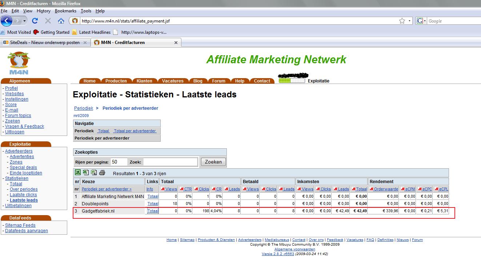Sort by Periodiek per adverteerder column link
Viewport: 481px width, 258px height.
pos(107,189)
